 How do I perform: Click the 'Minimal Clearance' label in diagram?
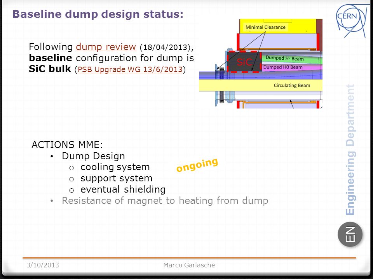265,27
